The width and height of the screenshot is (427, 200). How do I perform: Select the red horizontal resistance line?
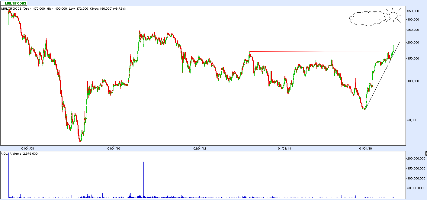click(x=325, y=51)
